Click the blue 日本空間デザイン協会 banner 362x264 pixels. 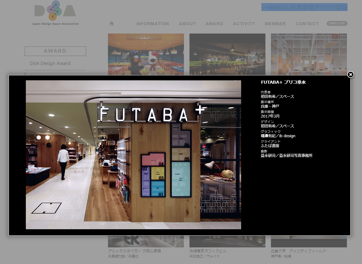(304, 7)
